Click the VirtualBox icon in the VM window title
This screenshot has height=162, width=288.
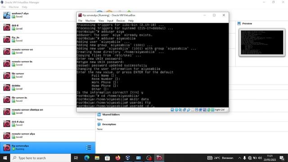80,15
